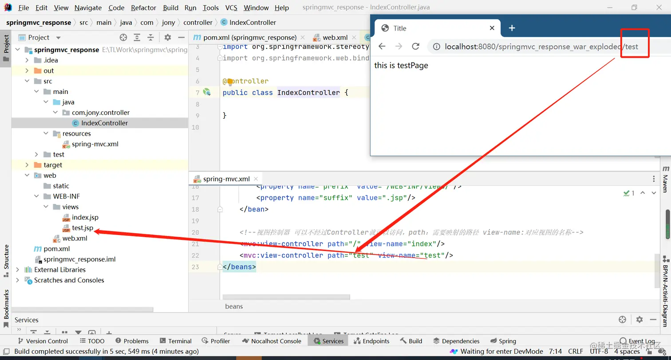The image size is (671, 360).
Task: Hide the Project tool window
Action: (181, 38)
